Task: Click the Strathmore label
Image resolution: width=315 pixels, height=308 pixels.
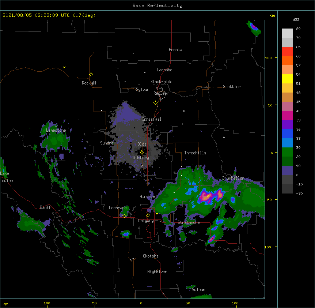Action: point(189,222)
